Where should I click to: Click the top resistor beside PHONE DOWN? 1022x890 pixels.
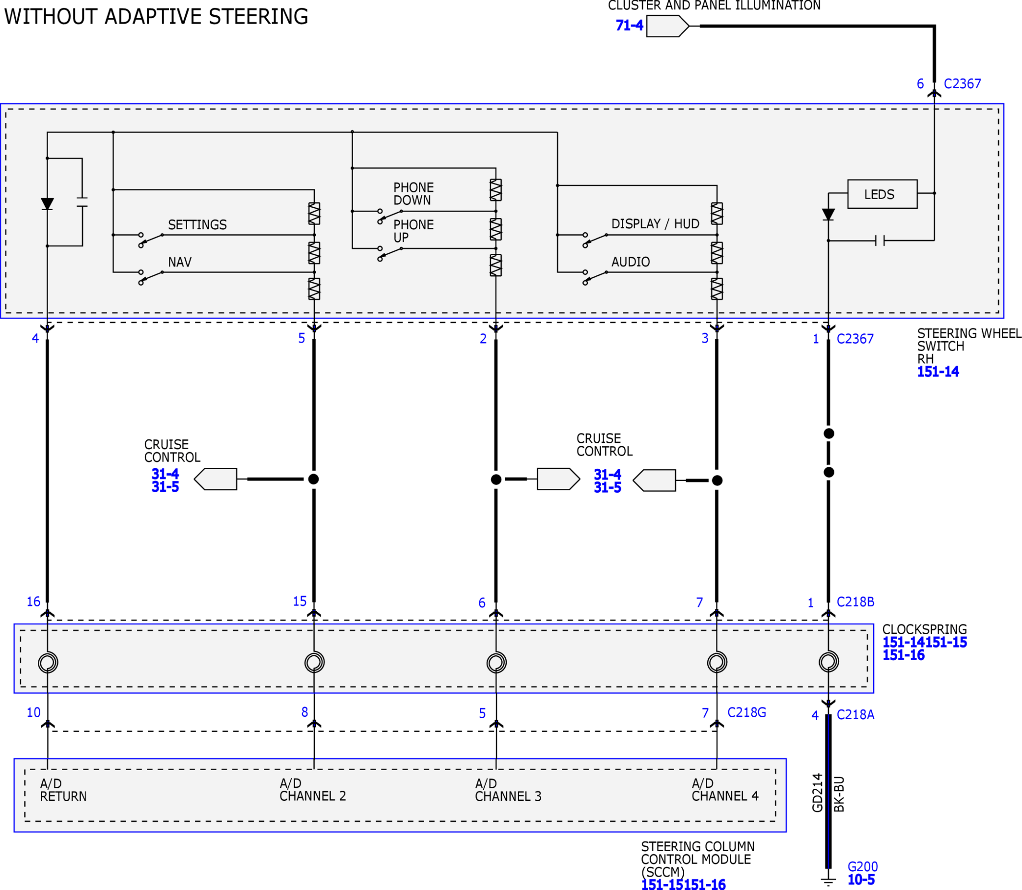[x=496, y=190]
